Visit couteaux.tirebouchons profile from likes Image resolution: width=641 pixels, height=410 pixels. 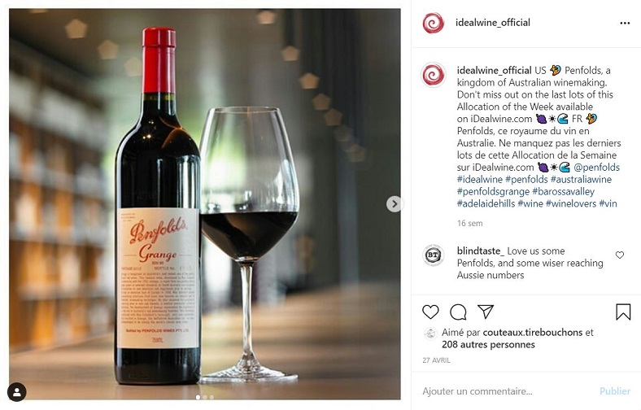pos(533,333)
